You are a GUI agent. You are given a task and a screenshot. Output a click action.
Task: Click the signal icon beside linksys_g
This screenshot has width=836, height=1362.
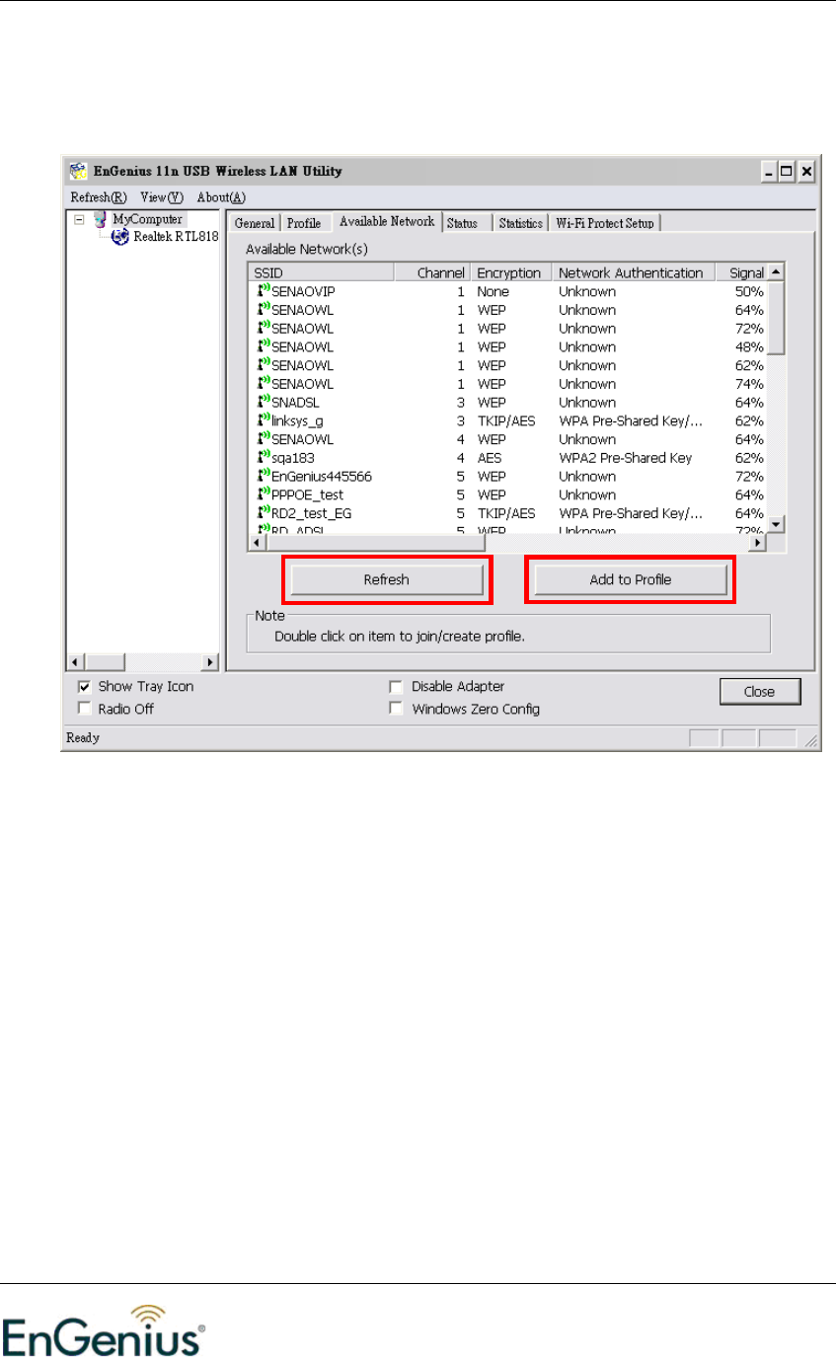click(x=263, y=420)
